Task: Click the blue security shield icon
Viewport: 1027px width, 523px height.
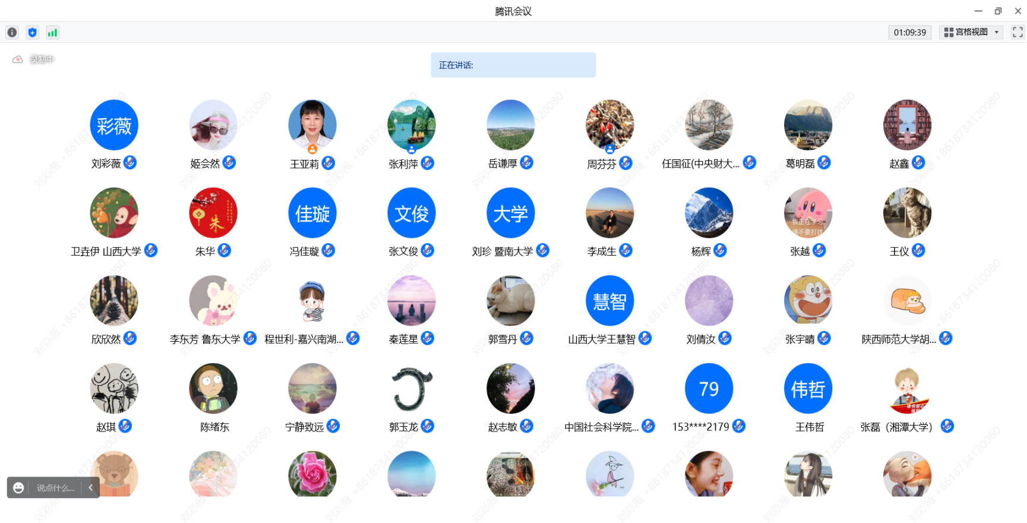Action: point(33,33)
